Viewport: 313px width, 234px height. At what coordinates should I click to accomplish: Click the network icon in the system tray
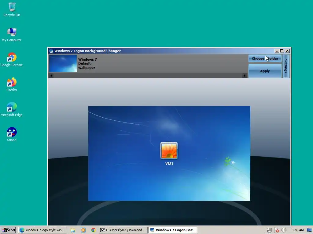point(269,230)
